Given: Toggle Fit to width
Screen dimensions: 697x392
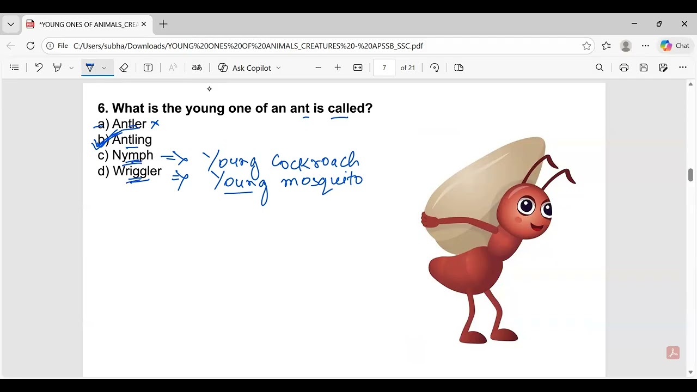Looking at the screenshot, I should [358, 68].
